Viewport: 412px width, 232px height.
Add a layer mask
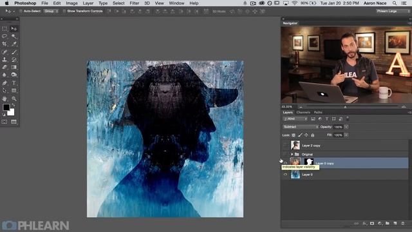[x=372, y=224]
